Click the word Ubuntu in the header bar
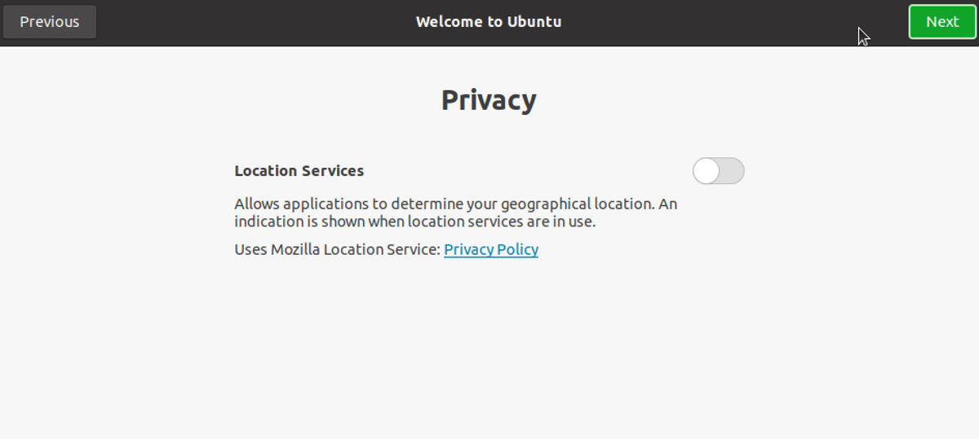 534,22
